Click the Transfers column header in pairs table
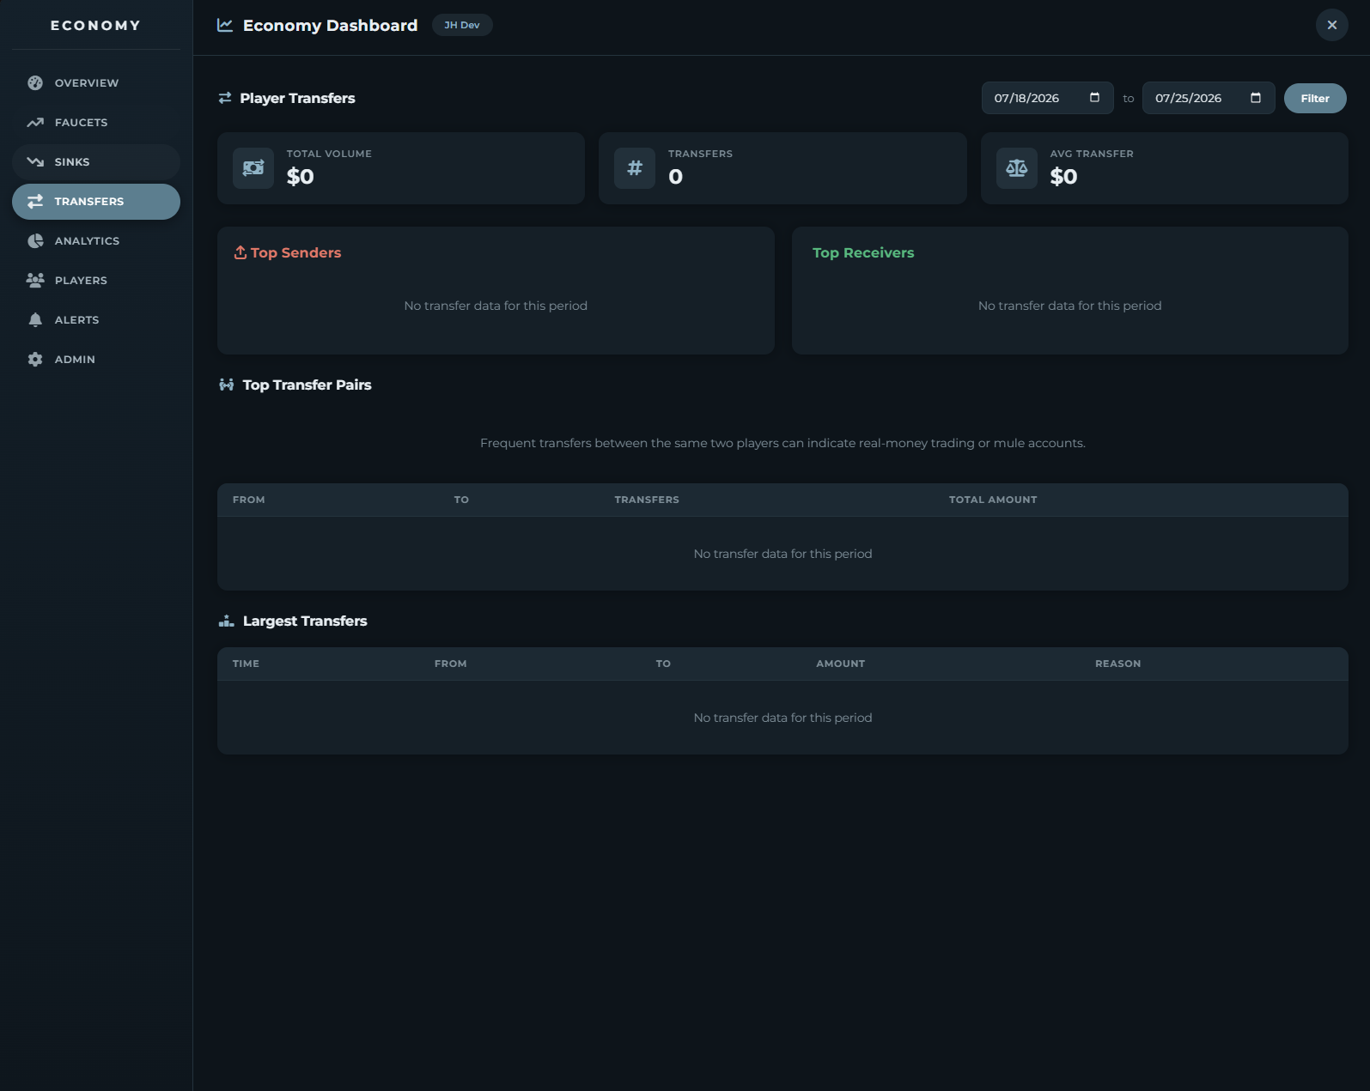This screenshot has height=1091, width=1370. [x=647, y=500]
